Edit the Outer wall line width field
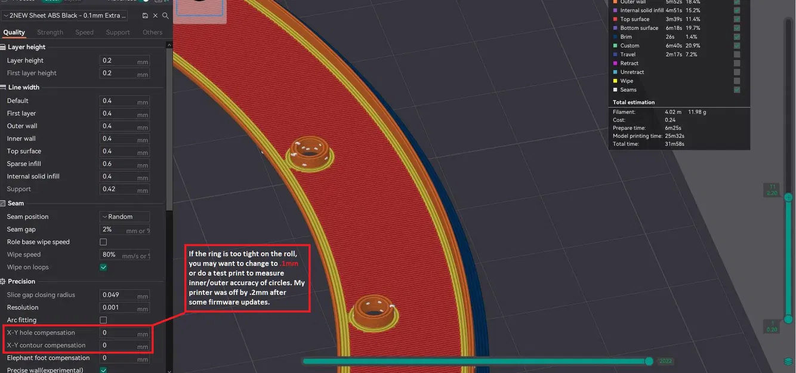This screenshot has height=373, width=796. tap(124, 126)
